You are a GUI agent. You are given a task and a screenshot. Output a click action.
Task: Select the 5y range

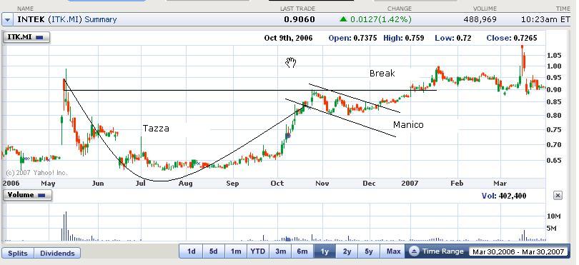pos(369,251)
